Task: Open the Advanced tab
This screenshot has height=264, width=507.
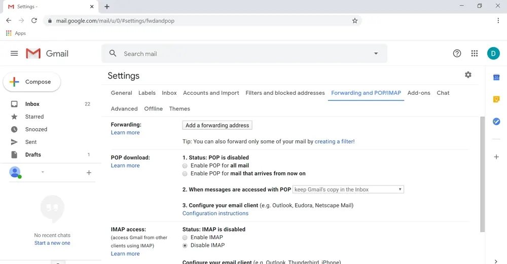Action: pyautogui.click(x=124, y=109)
